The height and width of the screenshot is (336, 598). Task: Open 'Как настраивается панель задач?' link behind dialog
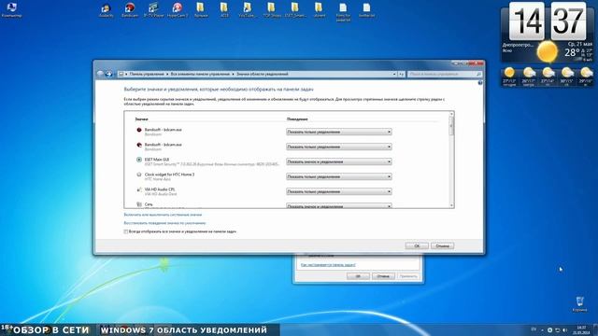tap(328, 265)
